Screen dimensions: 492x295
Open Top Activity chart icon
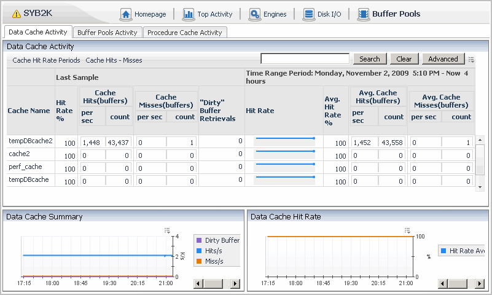pyautogui.click(x=188, y=14)
